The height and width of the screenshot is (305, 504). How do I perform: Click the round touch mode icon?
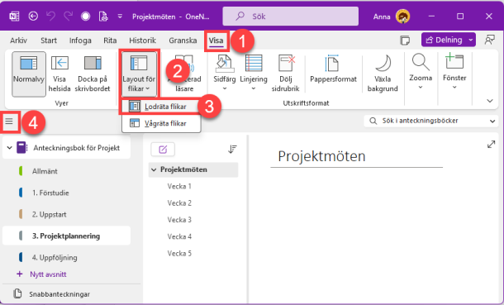pyautogui.click(x=85, y=16)
